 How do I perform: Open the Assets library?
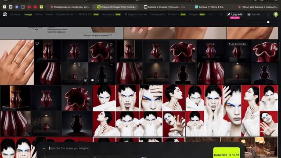(x=254, y=14)
